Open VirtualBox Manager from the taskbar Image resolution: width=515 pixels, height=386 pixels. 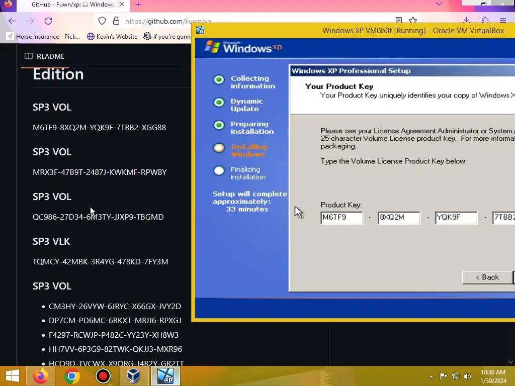coord(134,376)
